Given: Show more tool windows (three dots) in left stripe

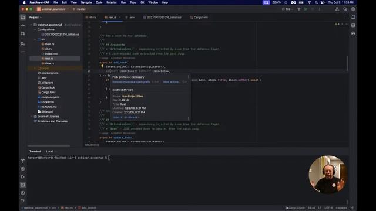Looking at the screenshot, I should click(x=23, y=52).
